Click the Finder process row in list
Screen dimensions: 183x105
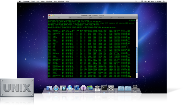89,74
